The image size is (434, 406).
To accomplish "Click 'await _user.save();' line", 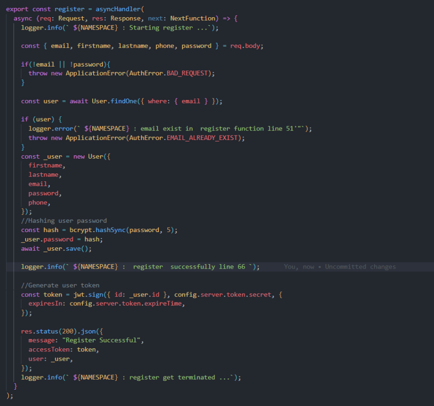I will [x=56, y=249].
